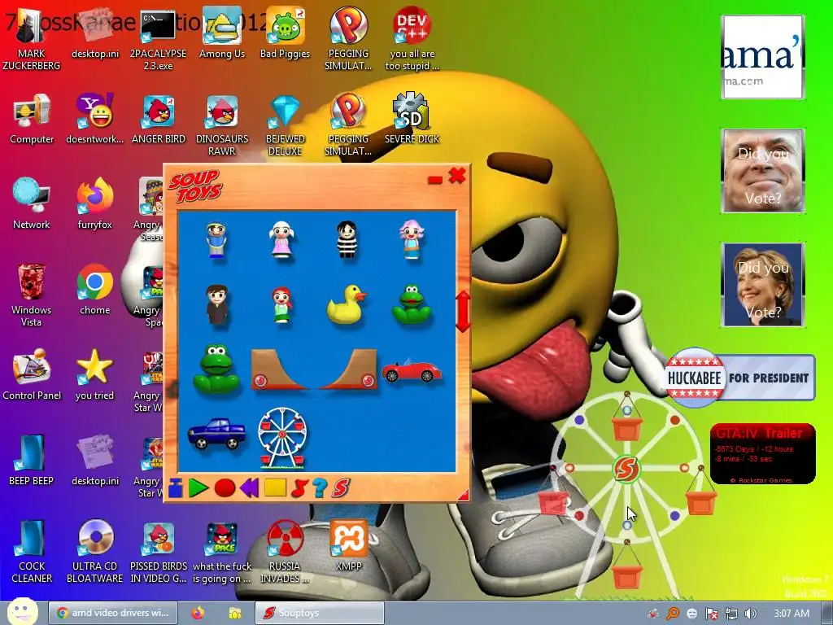Image resolution: width=833 pixels, height=625 pixels.
Task: Open help with the blue question mark
Action: pos(320,488)
